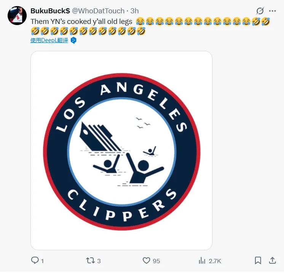
Task: Click the blue DeepL hexagon icon
Action: point(73,40)
